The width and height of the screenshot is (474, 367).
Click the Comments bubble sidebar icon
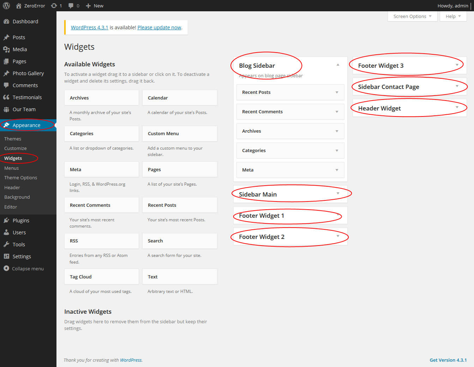tap(6, 85)
